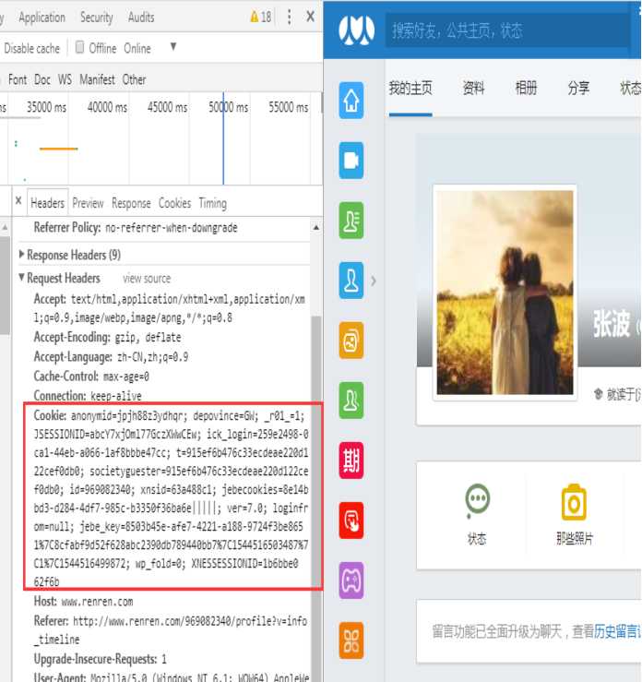Viewport: 642px width, 682px height.
Task: Click the Renren logo icon
Action: (356, 30)
